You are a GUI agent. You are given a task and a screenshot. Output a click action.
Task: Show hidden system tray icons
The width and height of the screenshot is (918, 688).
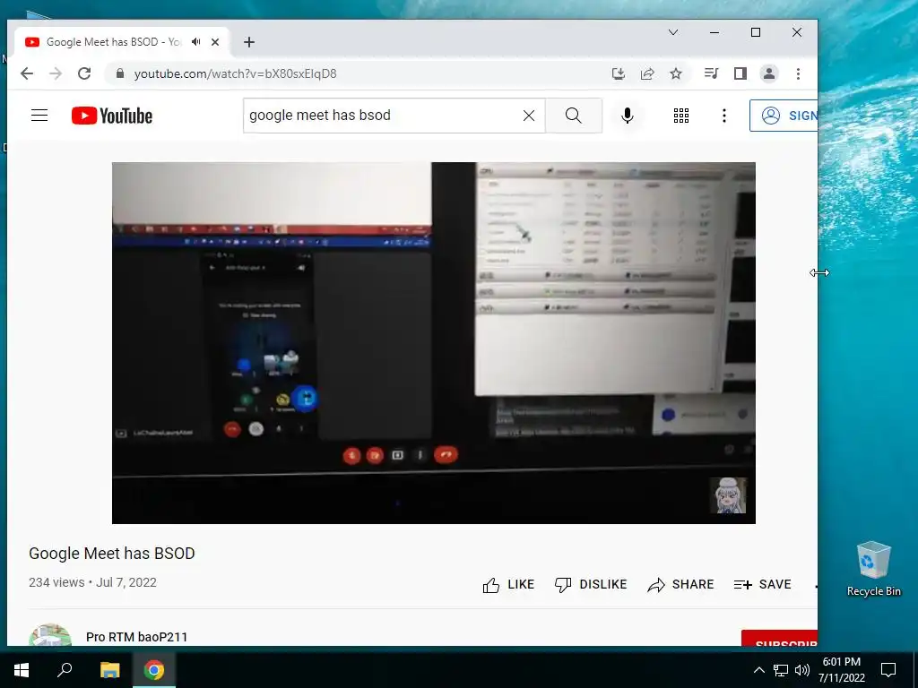(x=758, y=670)
